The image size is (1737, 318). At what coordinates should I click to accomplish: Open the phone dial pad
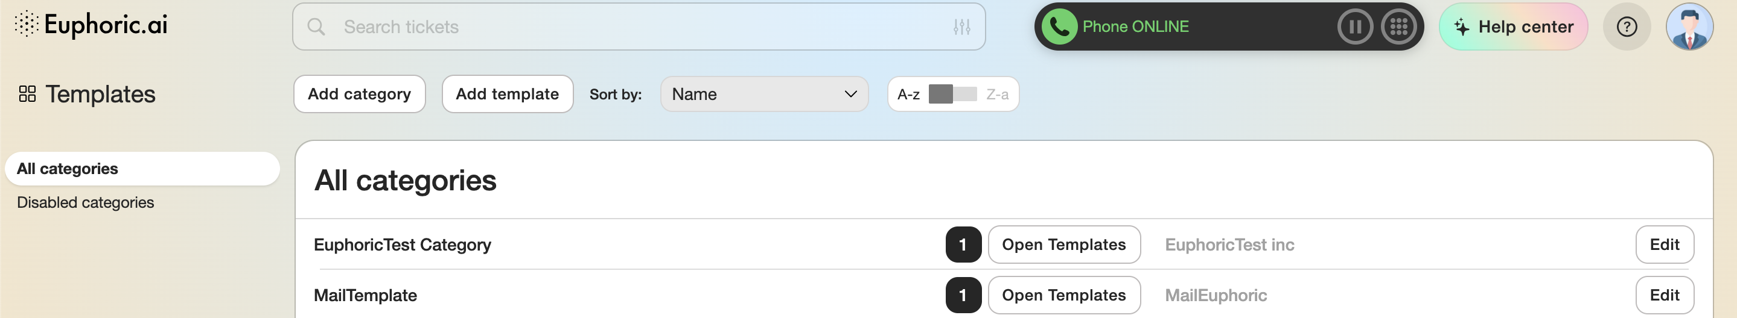1398,27
